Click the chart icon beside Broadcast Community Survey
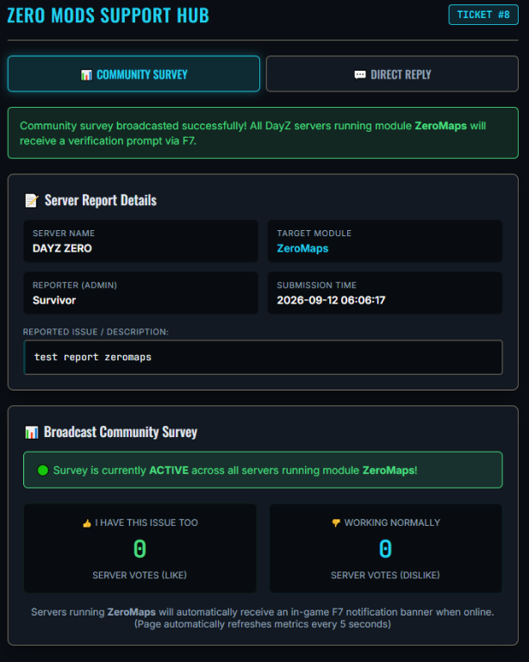529x662 pixels. click(32, 433)
